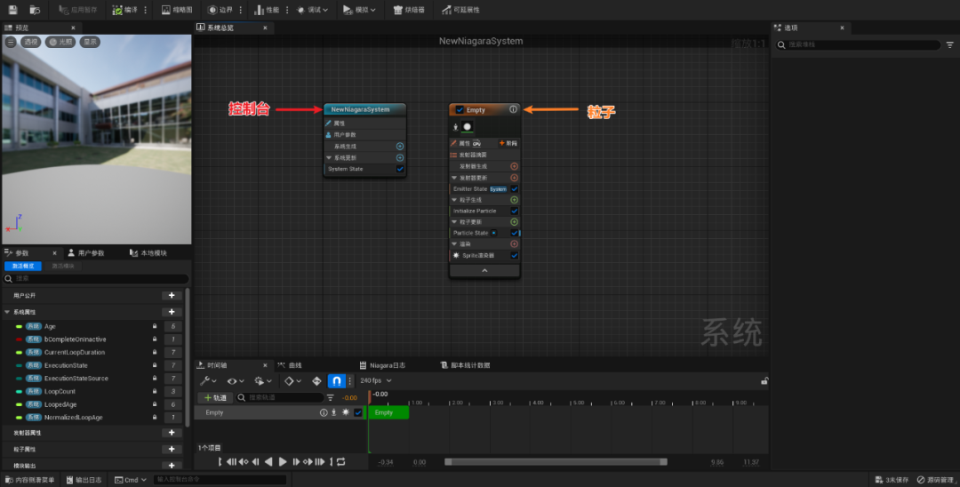The image size is (960, 487).
Task: Toggle the Sprite渲染器 checkbox
Action: (x=515, y=255)
